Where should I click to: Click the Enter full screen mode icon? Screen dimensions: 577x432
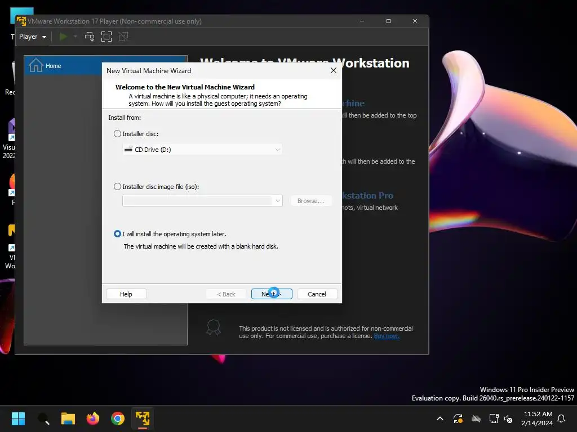point(106,37)
